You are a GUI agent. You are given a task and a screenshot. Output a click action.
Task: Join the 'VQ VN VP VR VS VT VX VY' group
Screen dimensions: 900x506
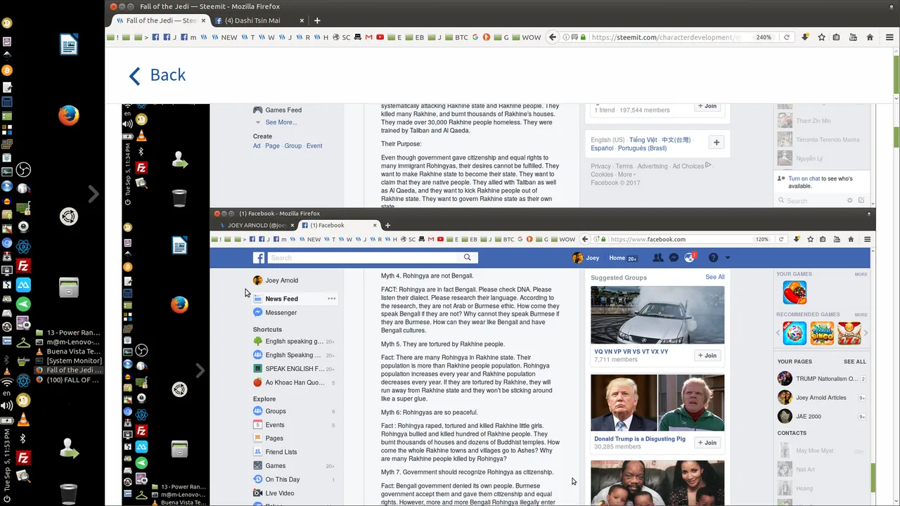coord(708,356)
